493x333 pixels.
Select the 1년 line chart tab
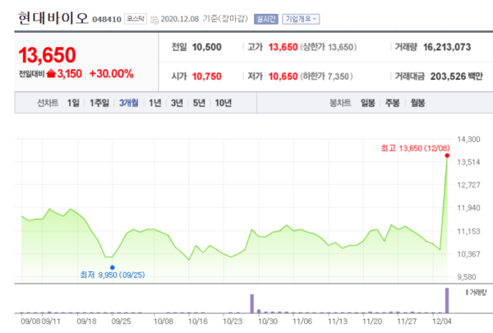pyautogui.click(x=155, y=103)
